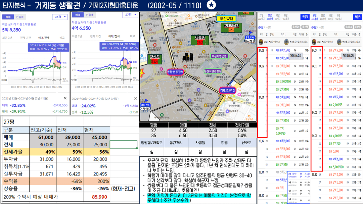Click end marker dot on 36평 매매 line
The width and height of the screenshot is (363, 204).
pyautogui.click(x=61, y=63)
